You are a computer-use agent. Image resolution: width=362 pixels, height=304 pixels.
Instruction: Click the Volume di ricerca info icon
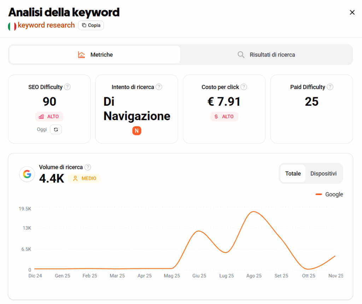pyautogui.click(x=88, y=167)
